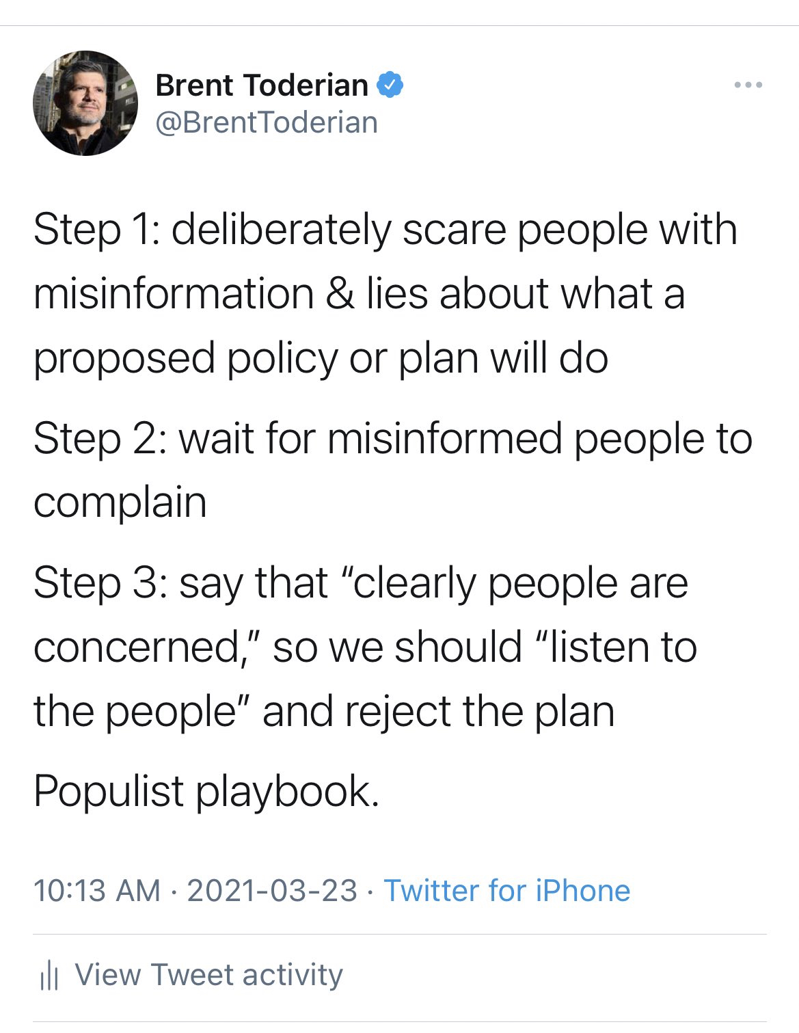Click the 10:13 AM timestamp

point(96,890)
